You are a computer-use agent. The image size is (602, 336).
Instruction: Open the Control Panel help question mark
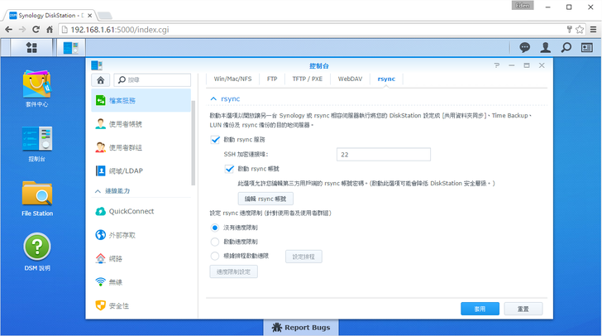(x=497, y=65)
